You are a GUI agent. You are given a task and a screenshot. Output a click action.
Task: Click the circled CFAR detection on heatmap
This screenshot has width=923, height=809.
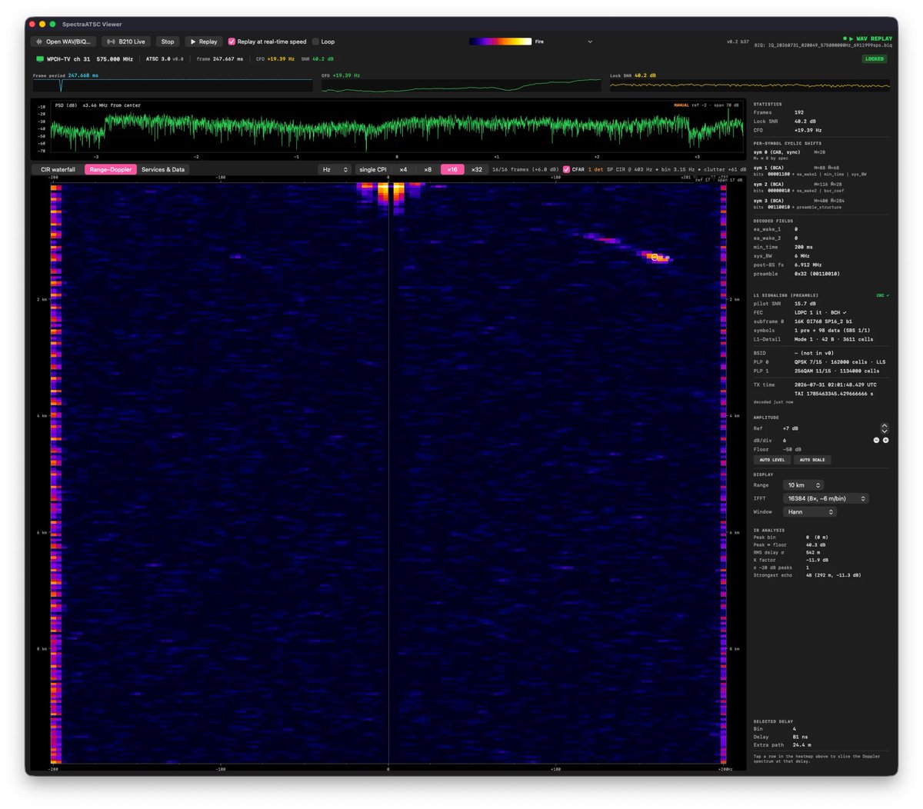(x=655, y=257)
